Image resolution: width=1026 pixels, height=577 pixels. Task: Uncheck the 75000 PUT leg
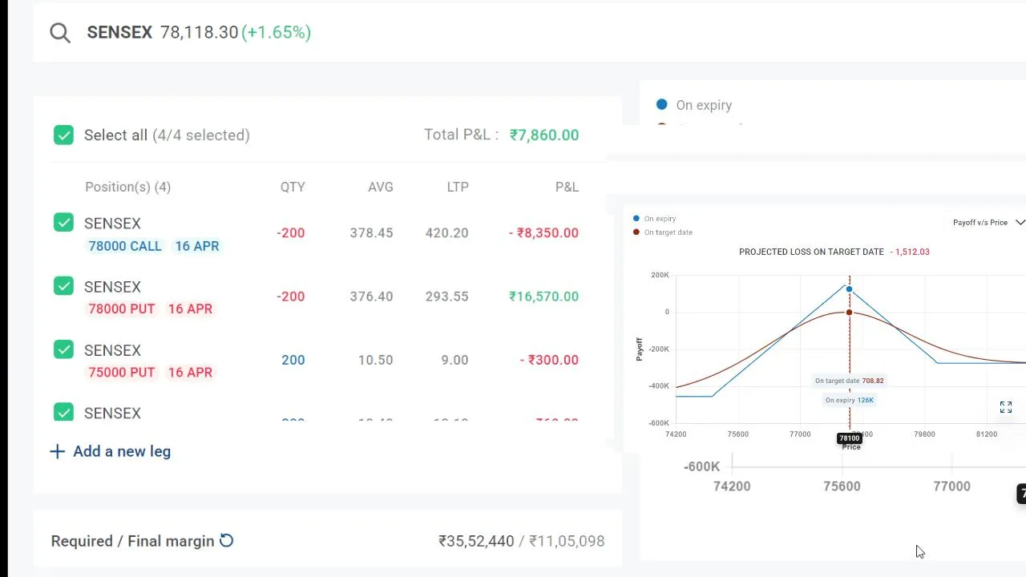pyautogui.click(x=63, y=349)
